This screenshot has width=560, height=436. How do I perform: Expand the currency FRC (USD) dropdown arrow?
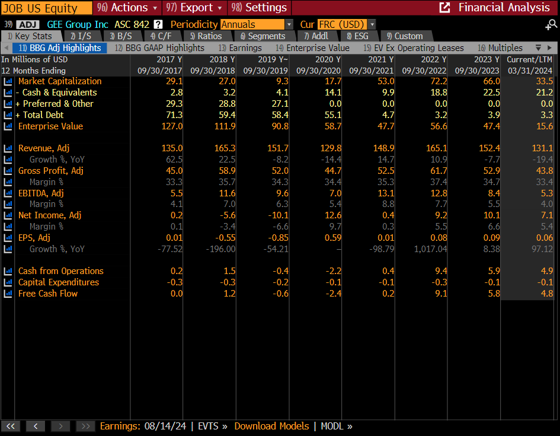(372, 24)
